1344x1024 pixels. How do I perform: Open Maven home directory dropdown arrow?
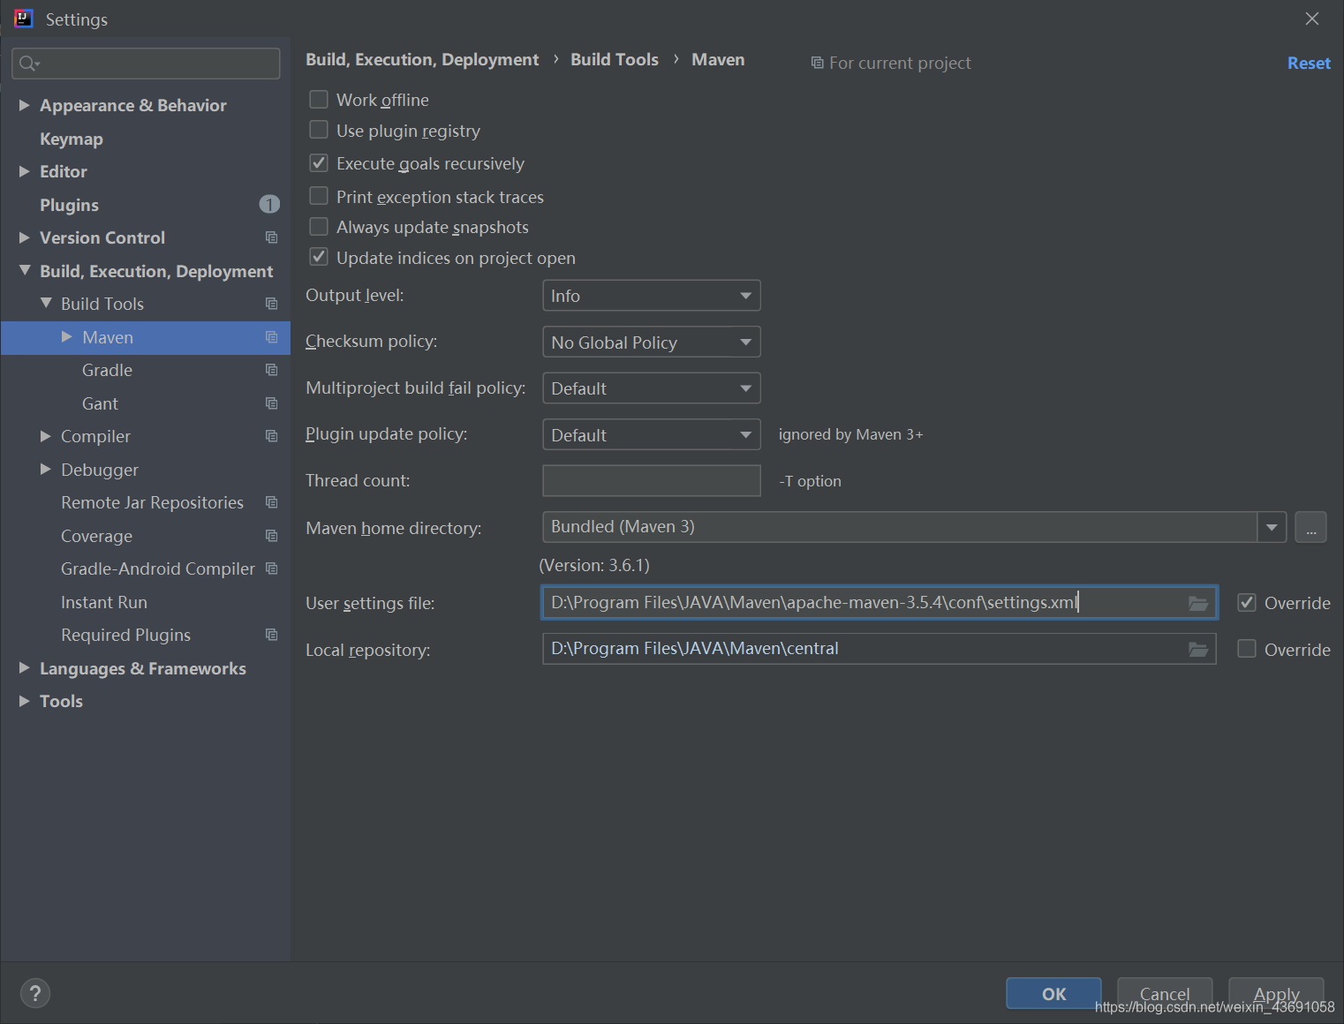(x=1272, y=527)
